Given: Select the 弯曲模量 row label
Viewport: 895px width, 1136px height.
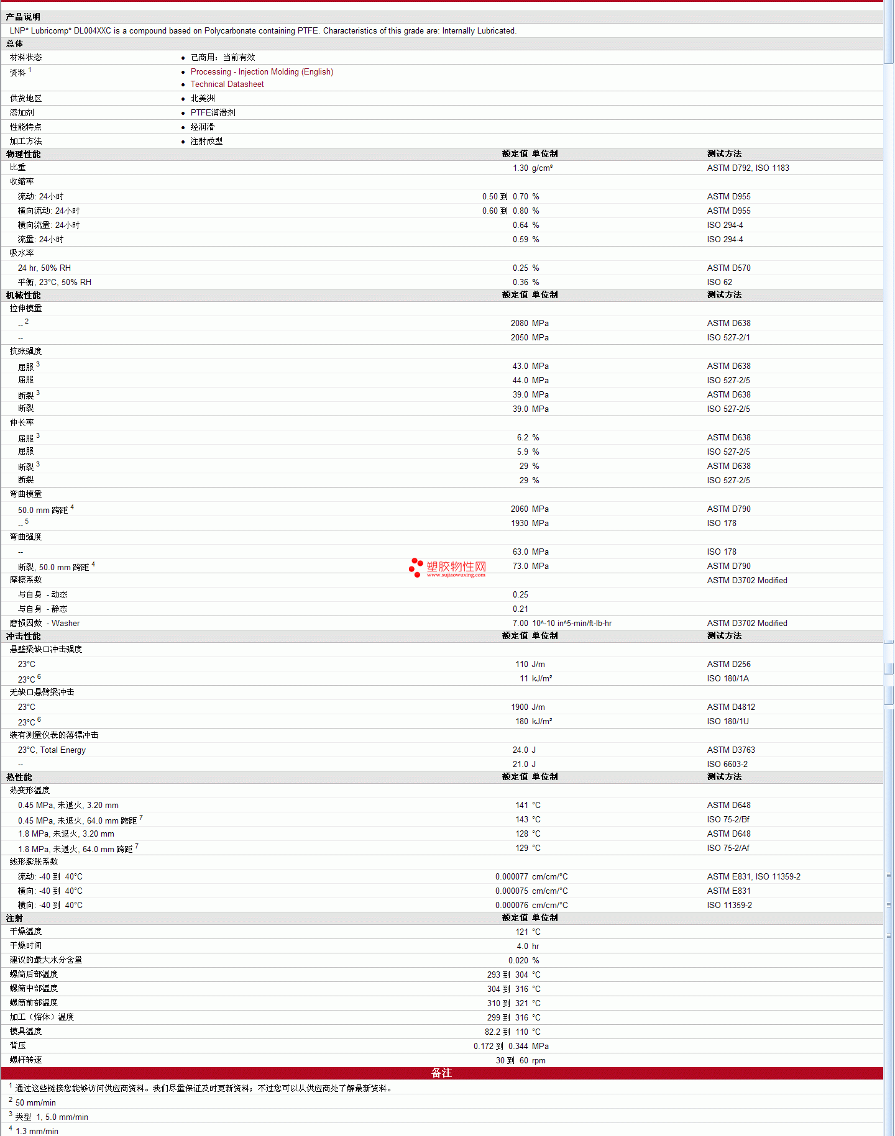Looking at the screenshot, I should 26,494.
